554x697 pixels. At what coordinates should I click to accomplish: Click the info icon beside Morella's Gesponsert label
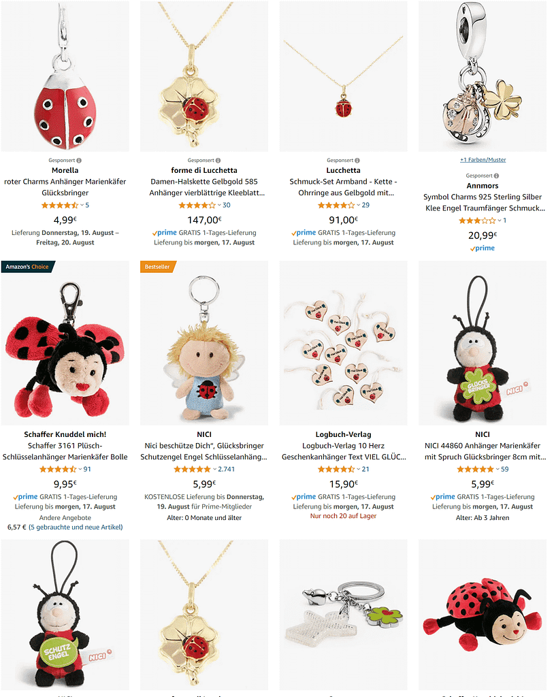pos(79,161)
